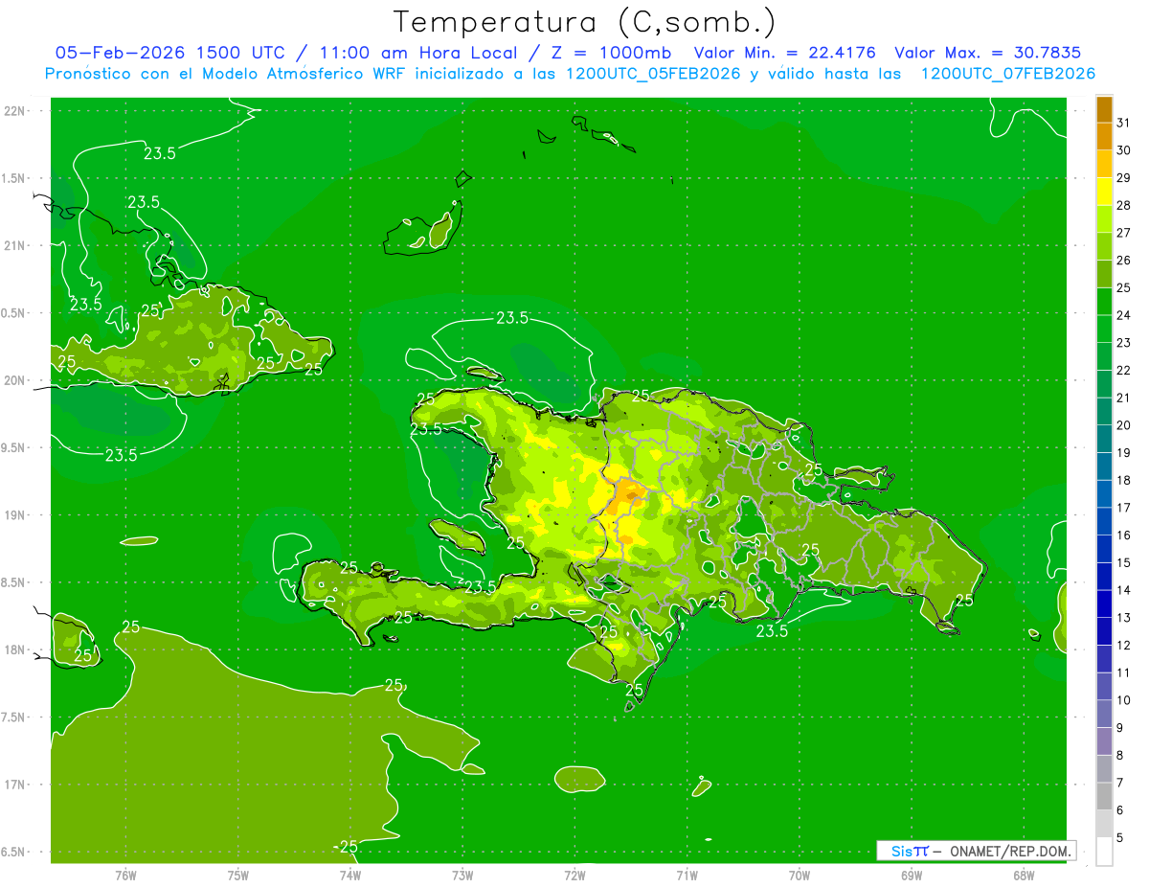Pick the orange swatch between 30 and 31
1149x888 pixels.
(x=1104, y=137)
